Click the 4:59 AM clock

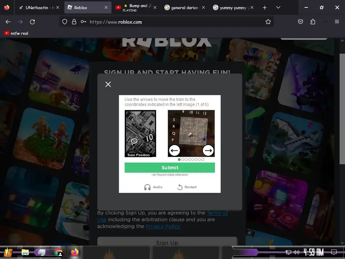coord(314,252)
